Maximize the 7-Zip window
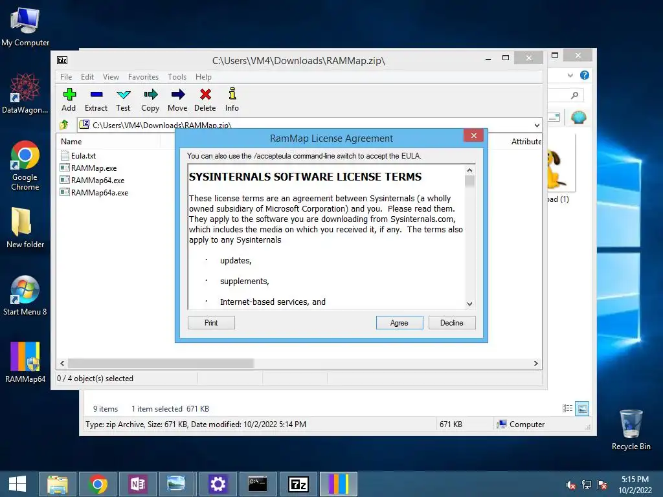 click(505, 58)
